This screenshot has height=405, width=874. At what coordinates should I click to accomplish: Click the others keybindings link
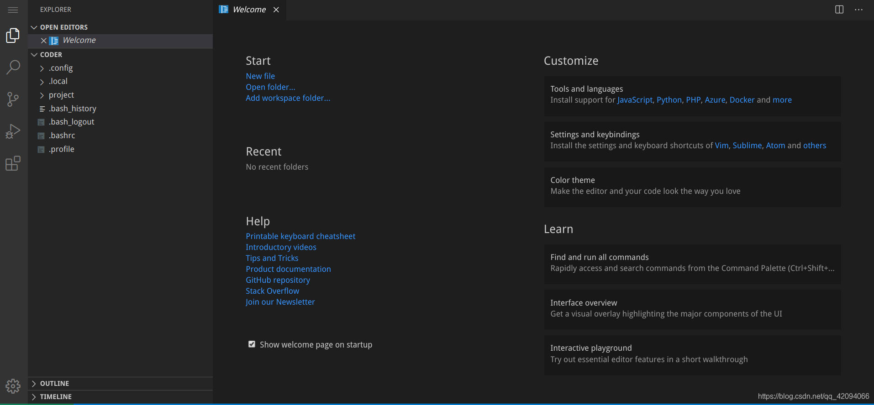click(815, 145)
